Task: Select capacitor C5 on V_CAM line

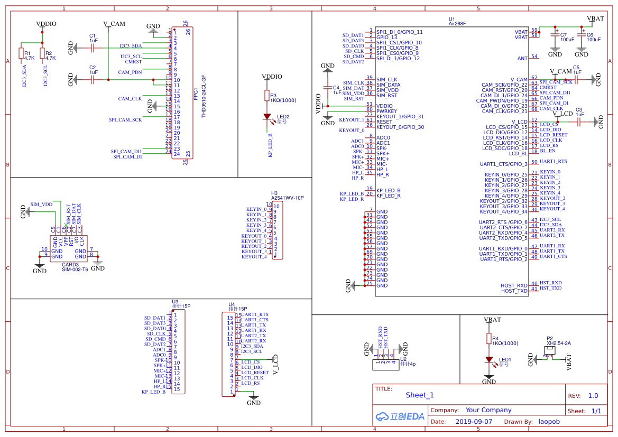Action: point(576,80)
